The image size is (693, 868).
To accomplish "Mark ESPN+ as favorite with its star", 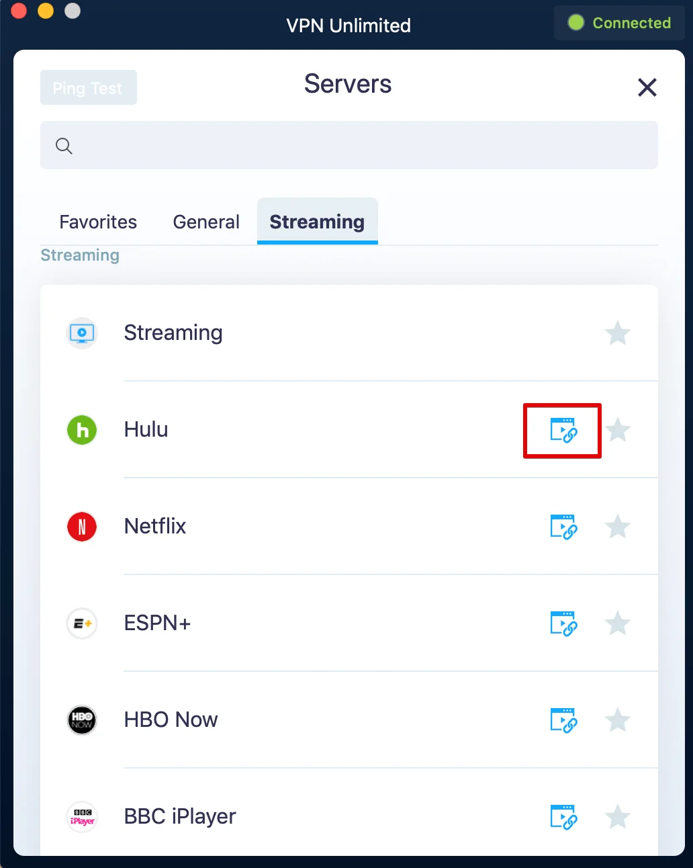I will [618, 623].
